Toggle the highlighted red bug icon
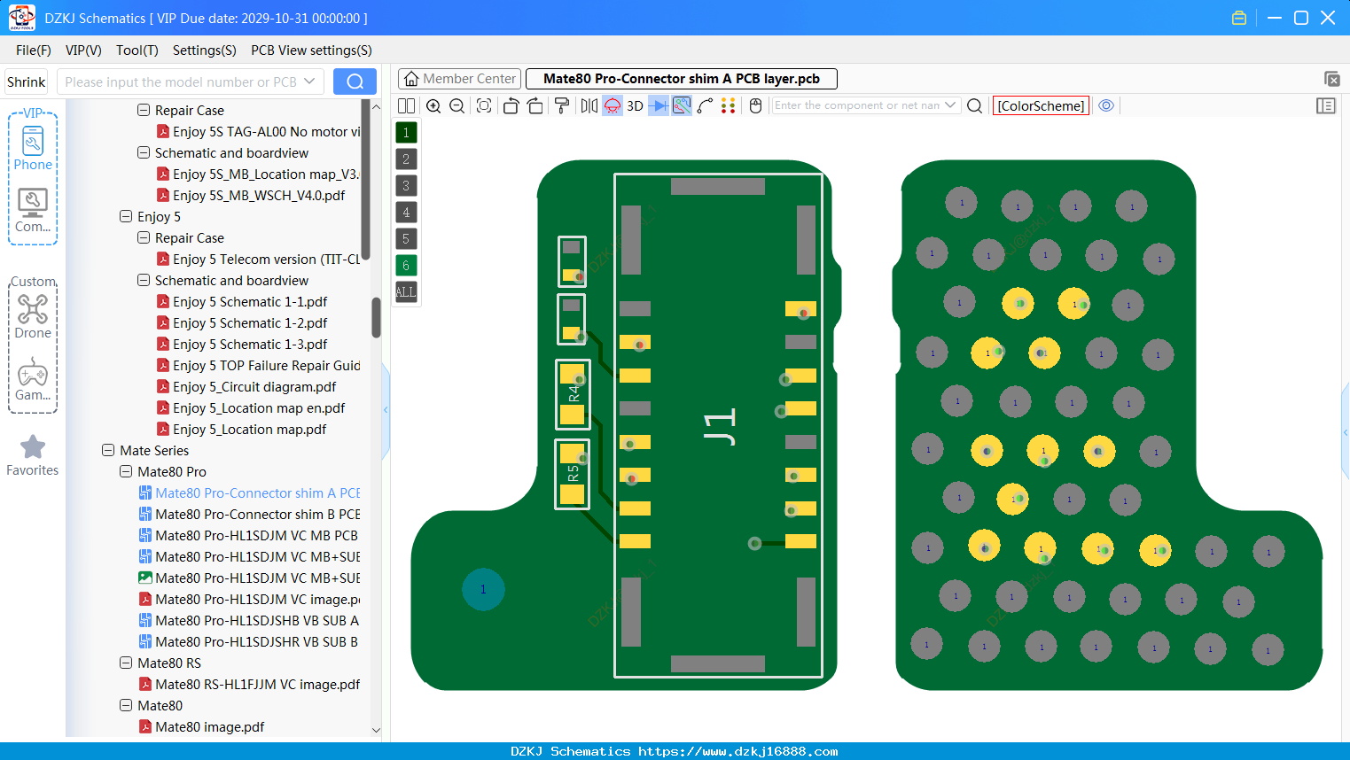Screen dimensions: 1350x760 pyautogui.click(x=613, y=106)
